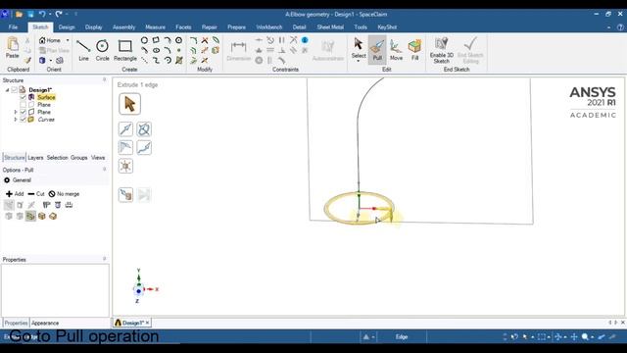Select the Rectangle sketch tool
The height and width of the screenshot is (353, 627).
pos(125,50)
